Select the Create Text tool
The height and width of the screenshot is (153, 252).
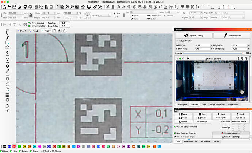(7, 62)
